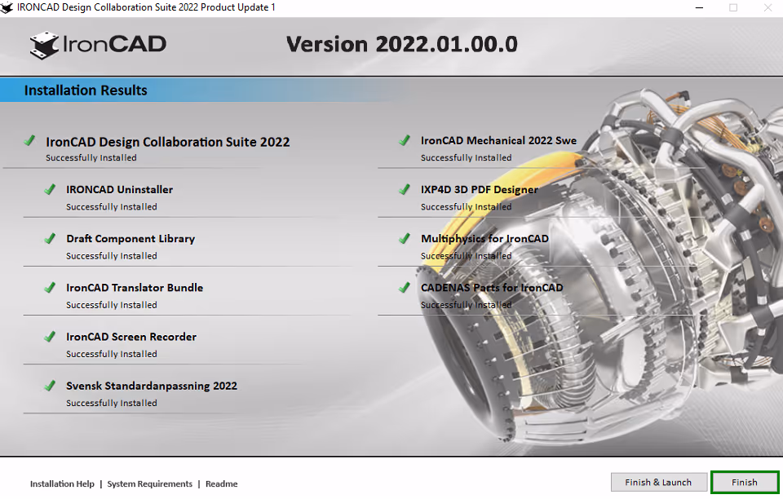The image size is (783, 499).
Task: Open the Readme link
Action: pyautogui.click(x=221, y=484)
